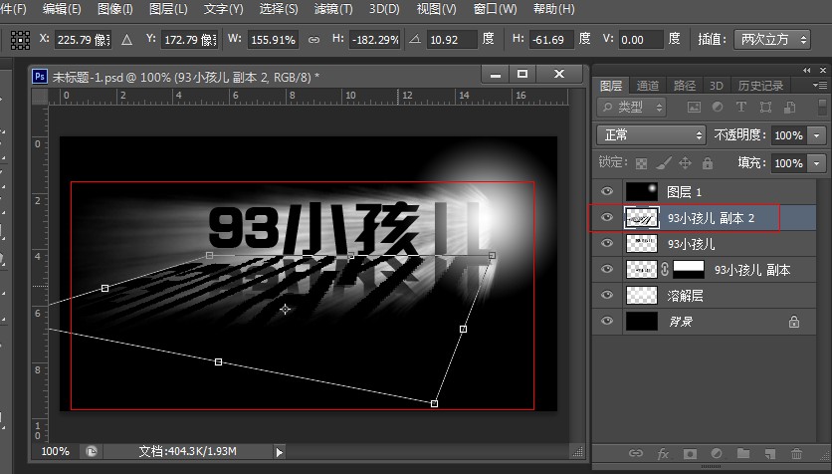Image resolution: width=832 pixels, height=474 pixels.
Task: Click the rotation angle input field
Action: (452, 40)
